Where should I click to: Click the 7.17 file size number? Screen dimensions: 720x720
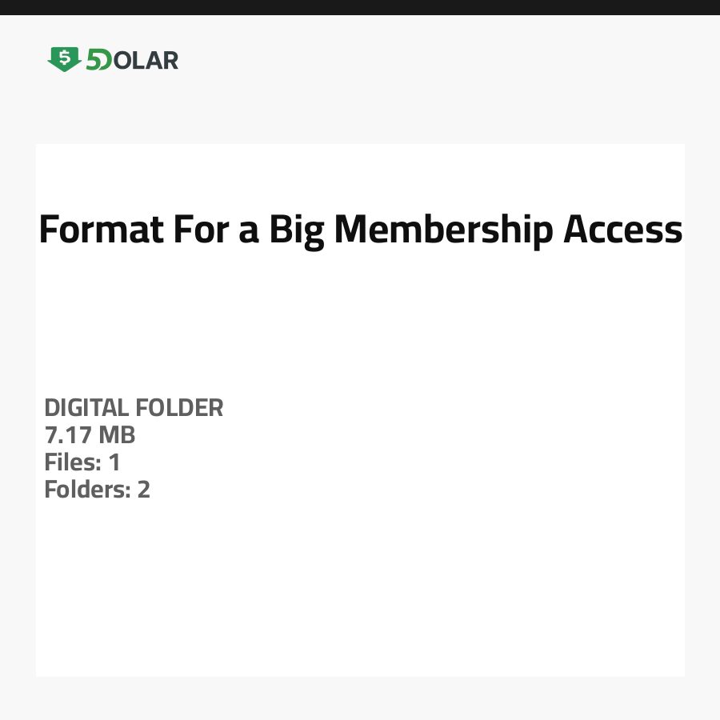(x=68, y=436)
